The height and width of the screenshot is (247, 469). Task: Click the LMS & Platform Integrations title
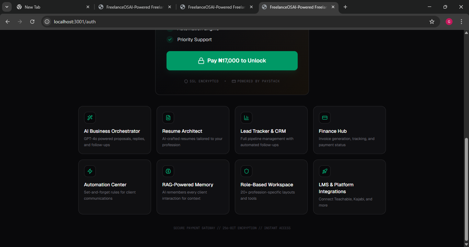tap(336, 188)
